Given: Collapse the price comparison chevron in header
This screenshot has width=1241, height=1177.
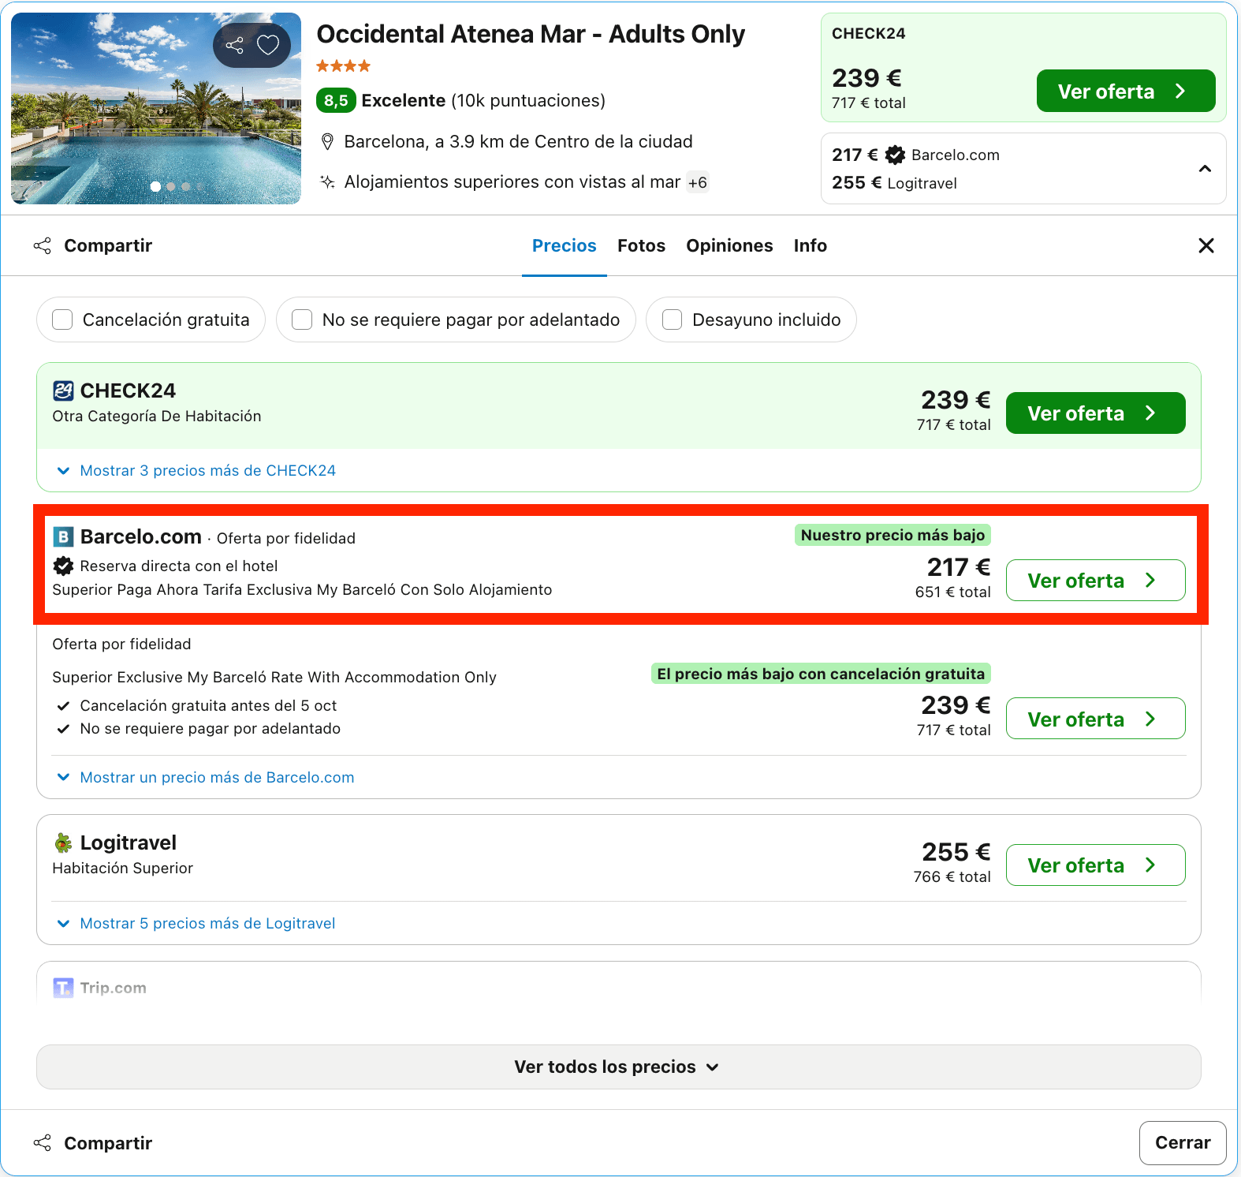Looking at the screenshot, I should (1205, 169).
